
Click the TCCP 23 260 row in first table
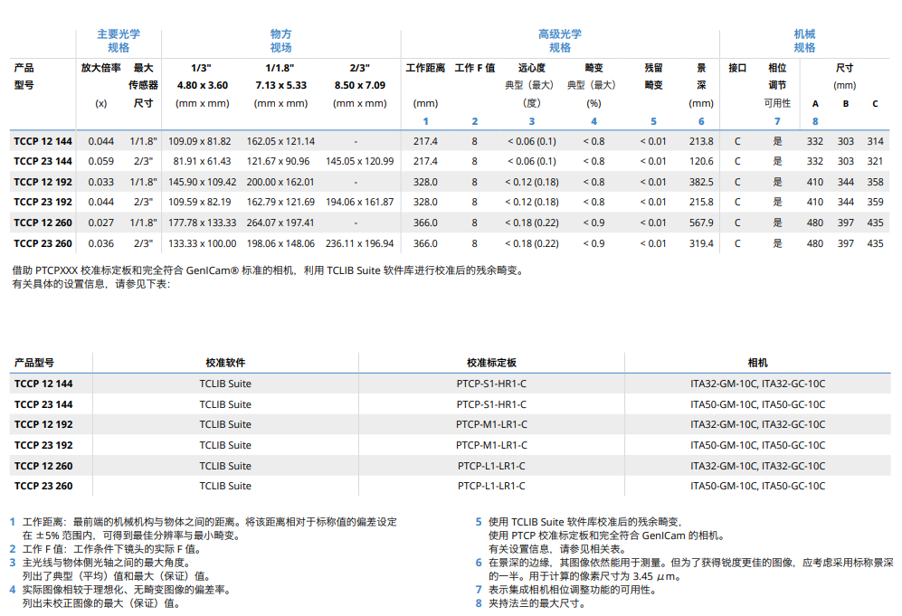pos(42,244)
